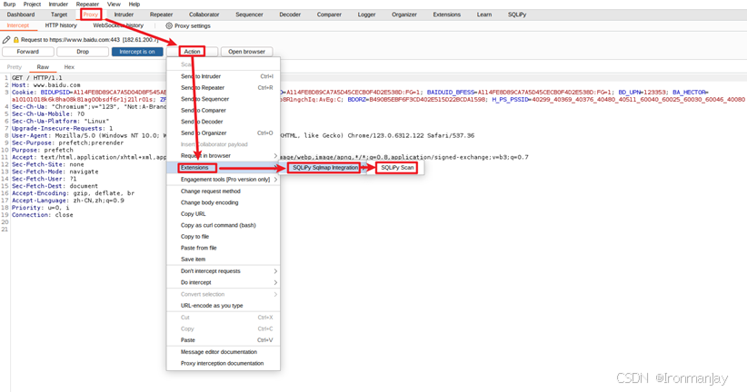This screenshot has width=747, height=392.
Task: Click the Forward button
Action: pyautogui.click(x=27, y=52)
